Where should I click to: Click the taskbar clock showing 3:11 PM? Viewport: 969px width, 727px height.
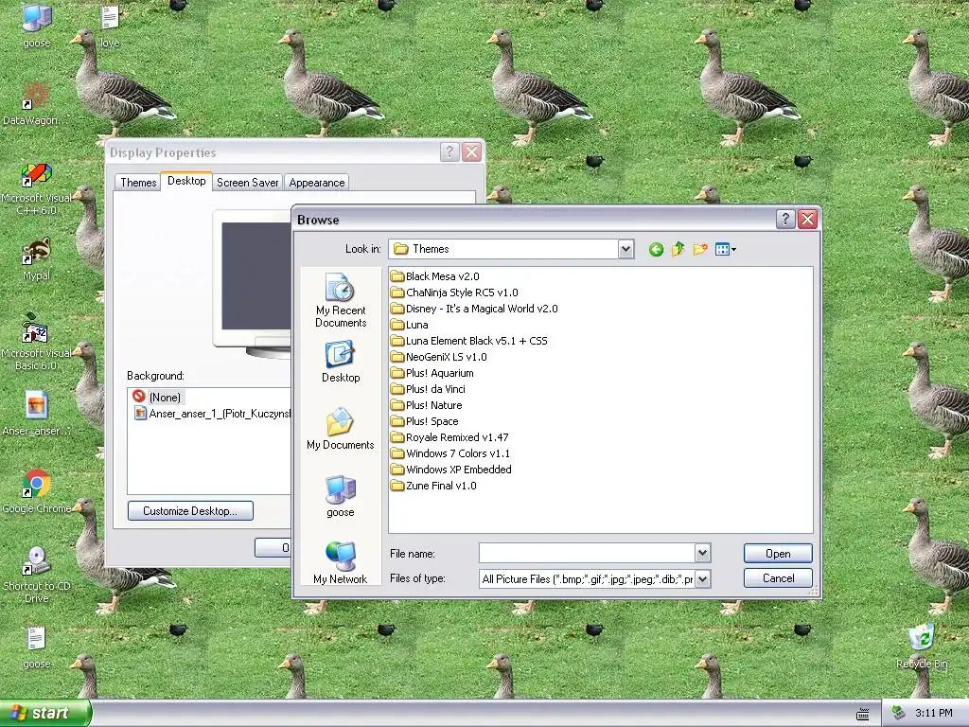coord(933,713)
